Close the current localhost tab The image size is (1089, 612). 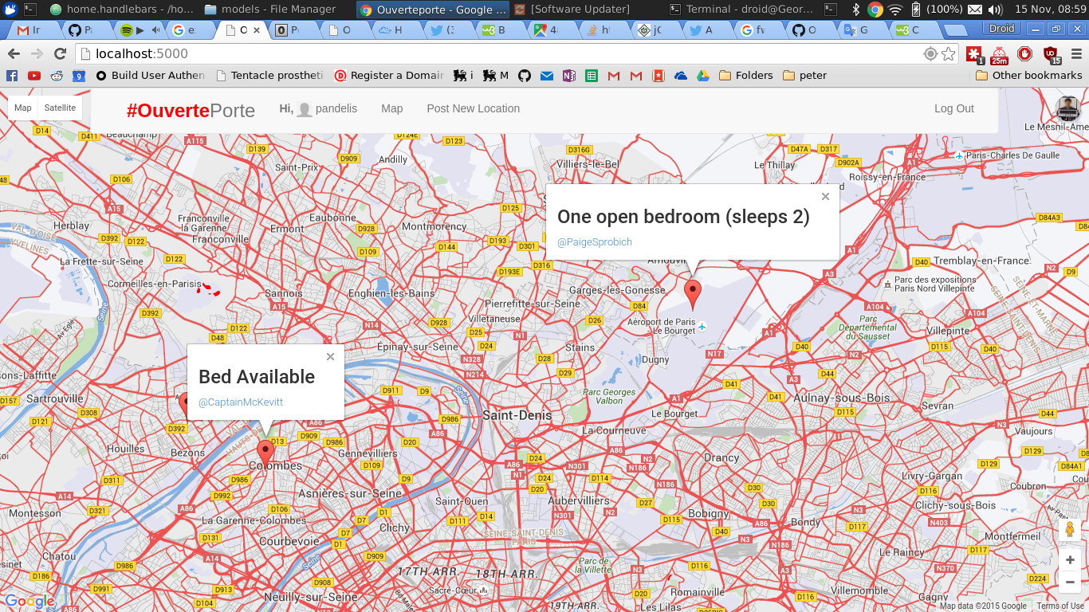tap(257, 30)
